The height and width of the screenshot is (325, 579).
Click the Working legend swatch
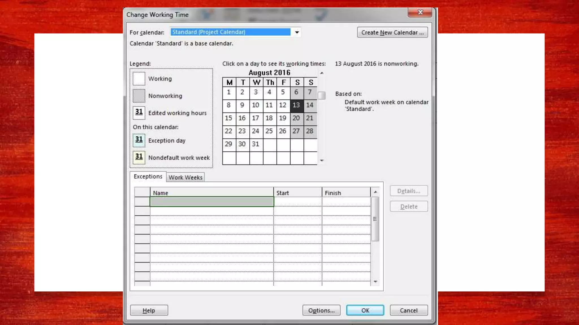click(139, 79)
